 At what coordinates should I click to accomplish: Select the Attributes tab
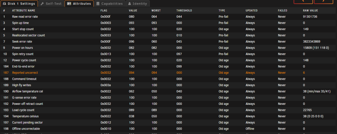click(79, 4)
